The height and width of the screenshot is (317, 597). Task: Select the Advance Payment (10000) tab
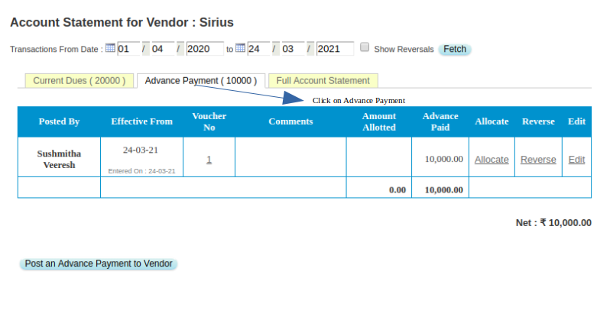[x=200, y=81]
